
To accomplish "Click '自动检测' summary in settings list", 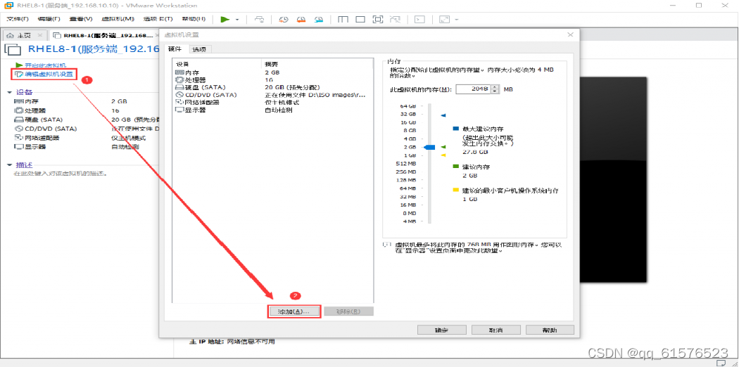I will tap(278, 110).
